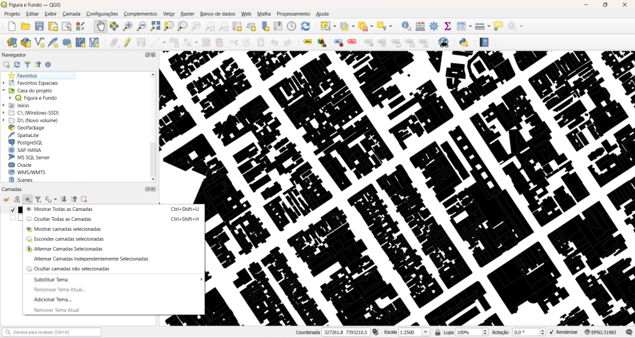Choose Adicionar Tema...
This screenshot has width=635, height=338.
pos(114,300)
